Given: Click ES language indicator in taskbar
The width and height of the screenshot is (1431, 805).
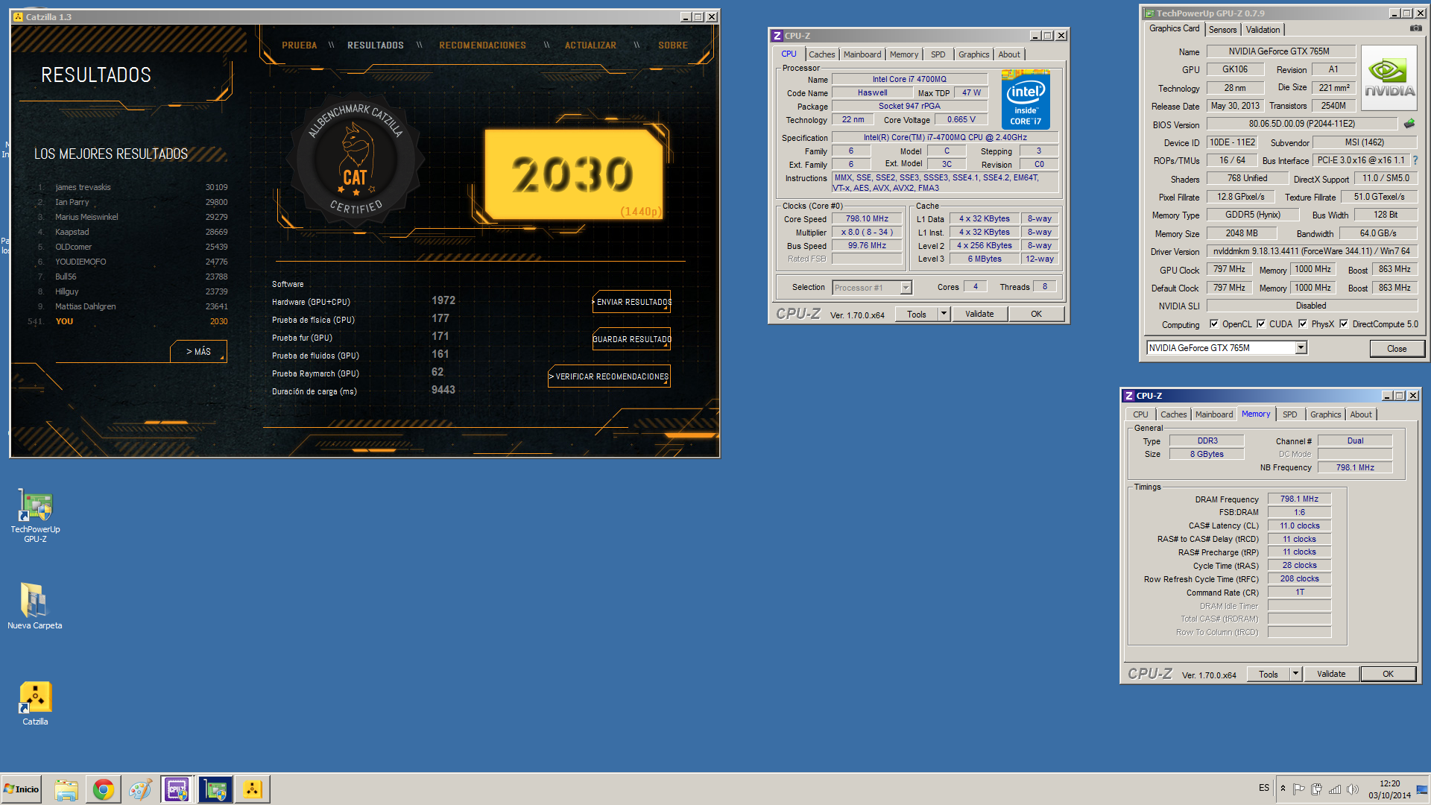Looking at the screenshot, I should click(x=1264, y=788).
